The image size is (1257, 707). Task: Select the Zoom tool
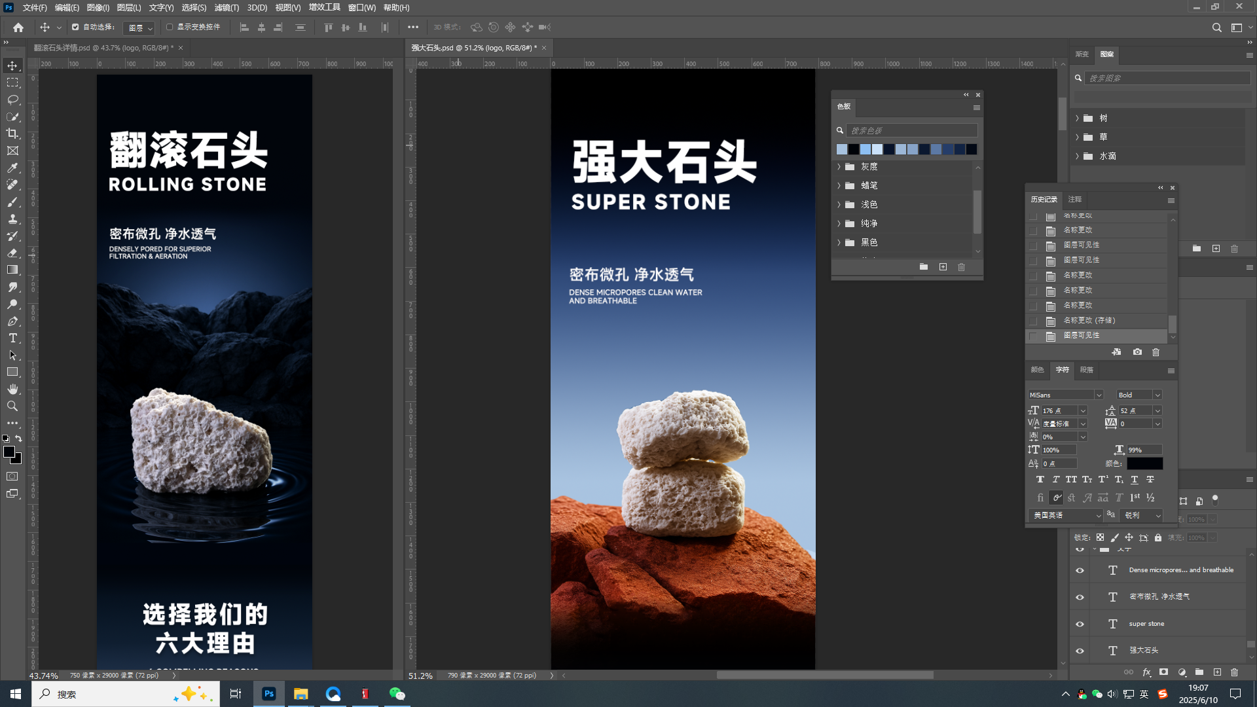tap(12, 406)
